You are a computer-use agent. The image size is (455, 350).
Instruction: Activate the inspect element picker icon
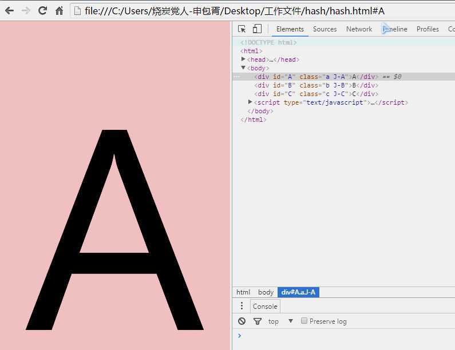pyautogui.click(x=242, y=29)
